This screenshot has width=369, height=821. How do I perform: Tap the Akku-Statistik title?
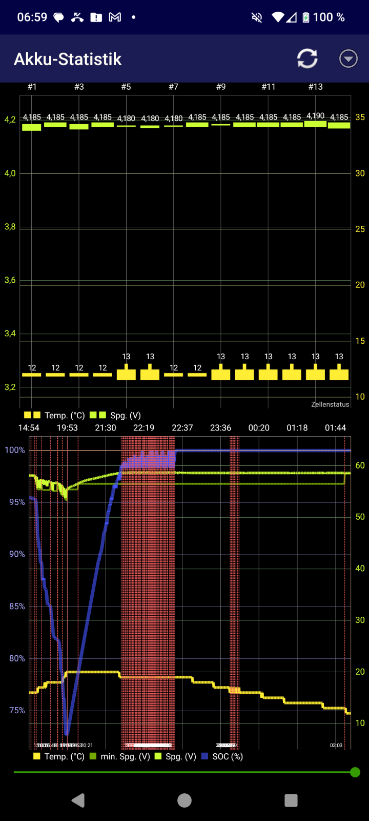[x=68, y=59]
